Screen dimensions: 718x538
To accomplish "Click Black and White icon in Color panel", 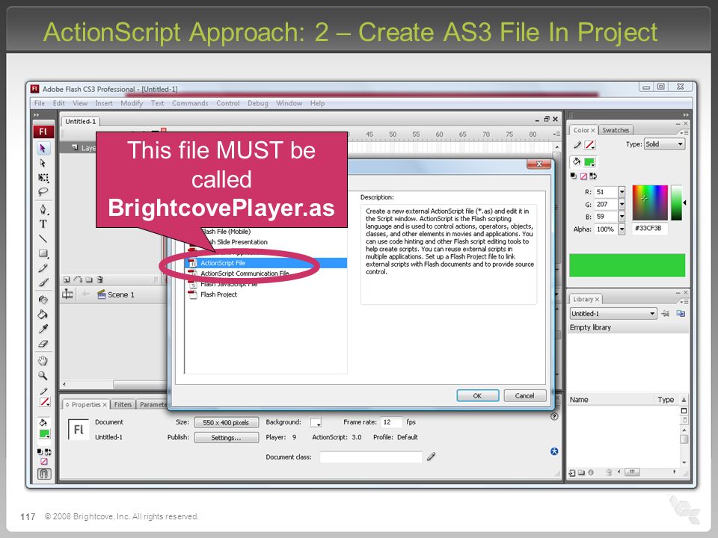I will coord(574,176).
